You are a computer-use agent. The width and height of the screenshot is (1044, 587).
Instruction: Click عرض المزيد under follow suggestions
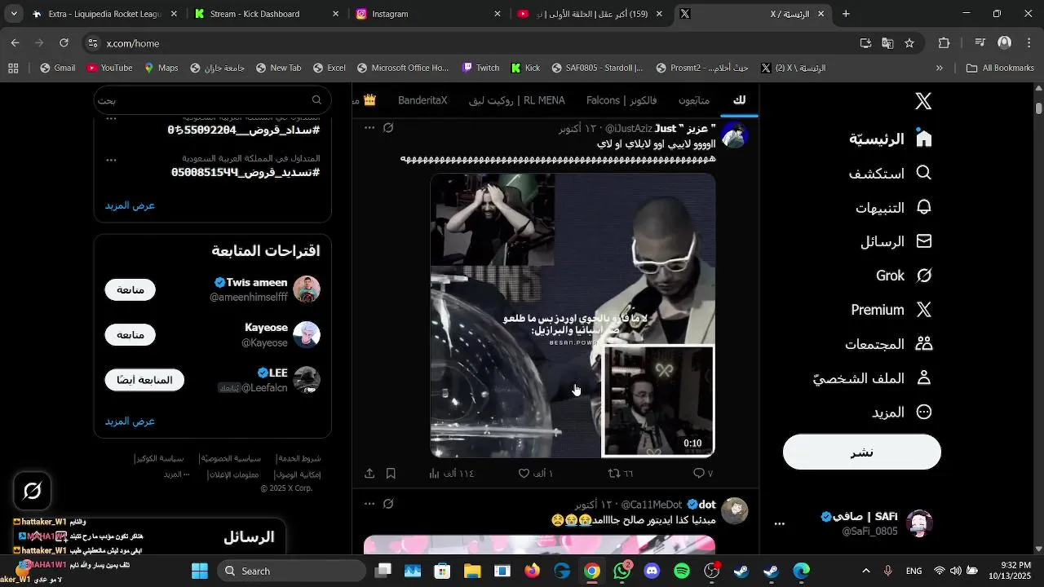click(130, 421)
